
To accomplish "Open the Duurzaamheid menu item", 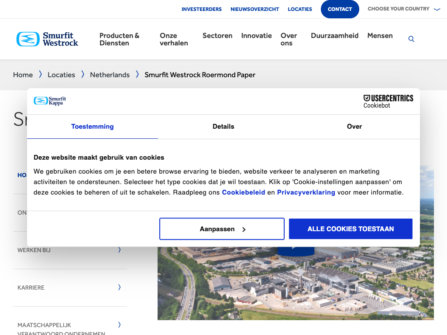I will click(334, 36).
